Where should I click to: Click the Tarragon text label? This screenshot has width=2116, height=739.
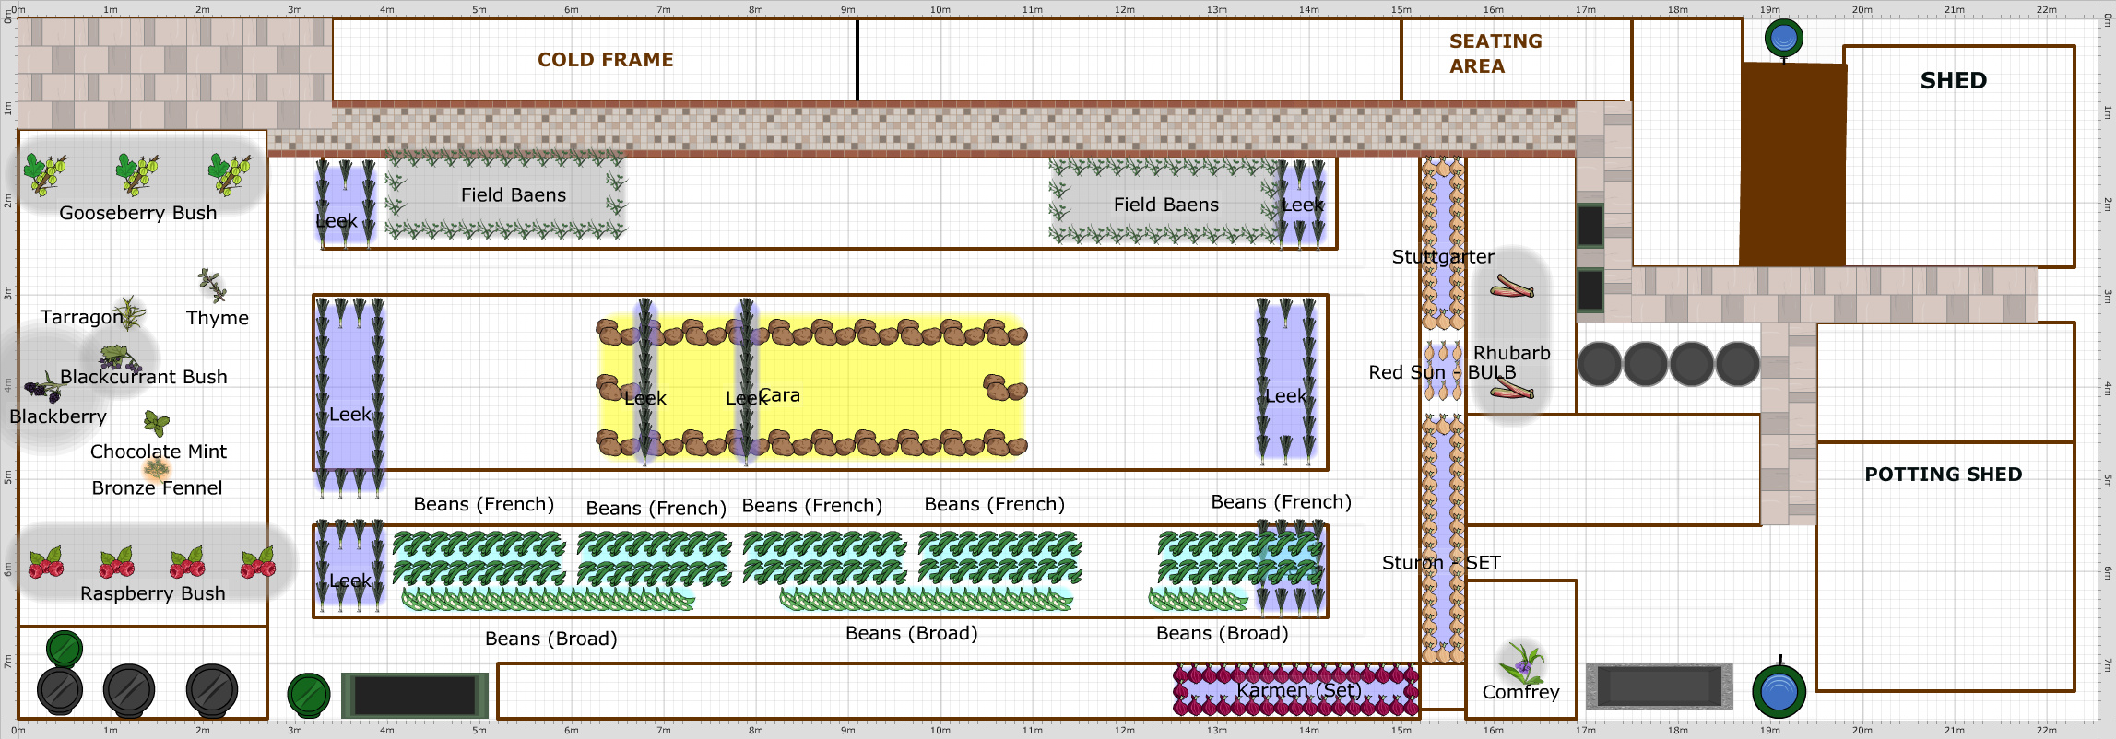pyautogui.click(x=81, y=318)
